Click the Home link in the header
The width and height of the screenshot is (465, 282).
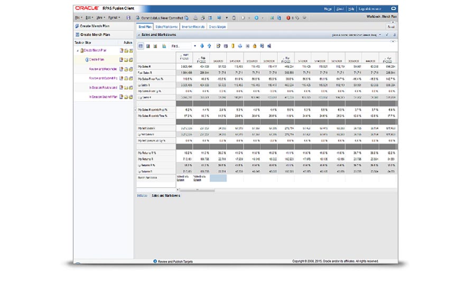[x=328, y=9]
